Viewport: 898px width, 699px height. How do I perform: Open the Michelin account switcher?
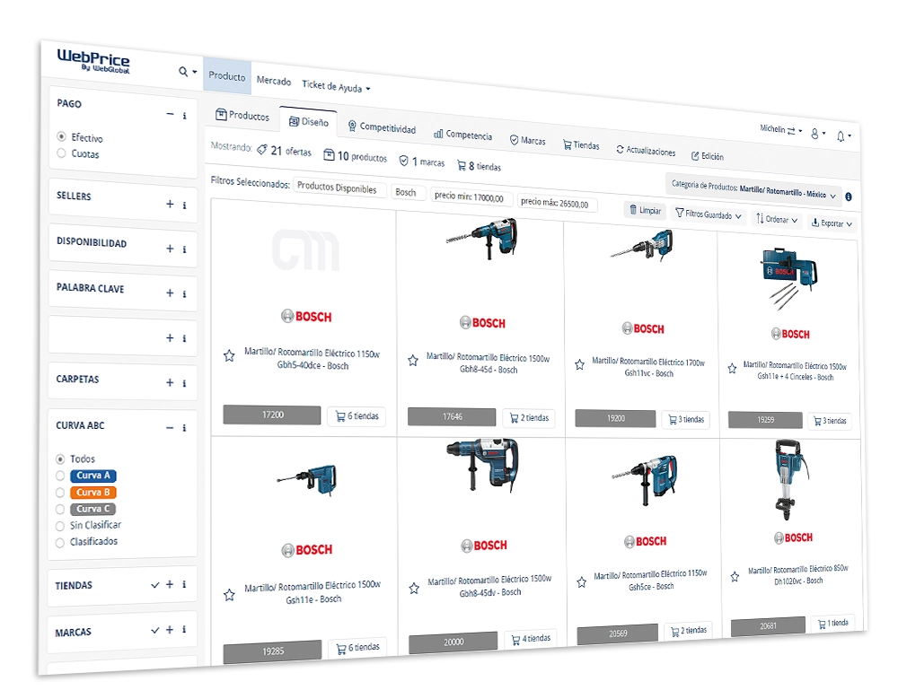[780, 130]
